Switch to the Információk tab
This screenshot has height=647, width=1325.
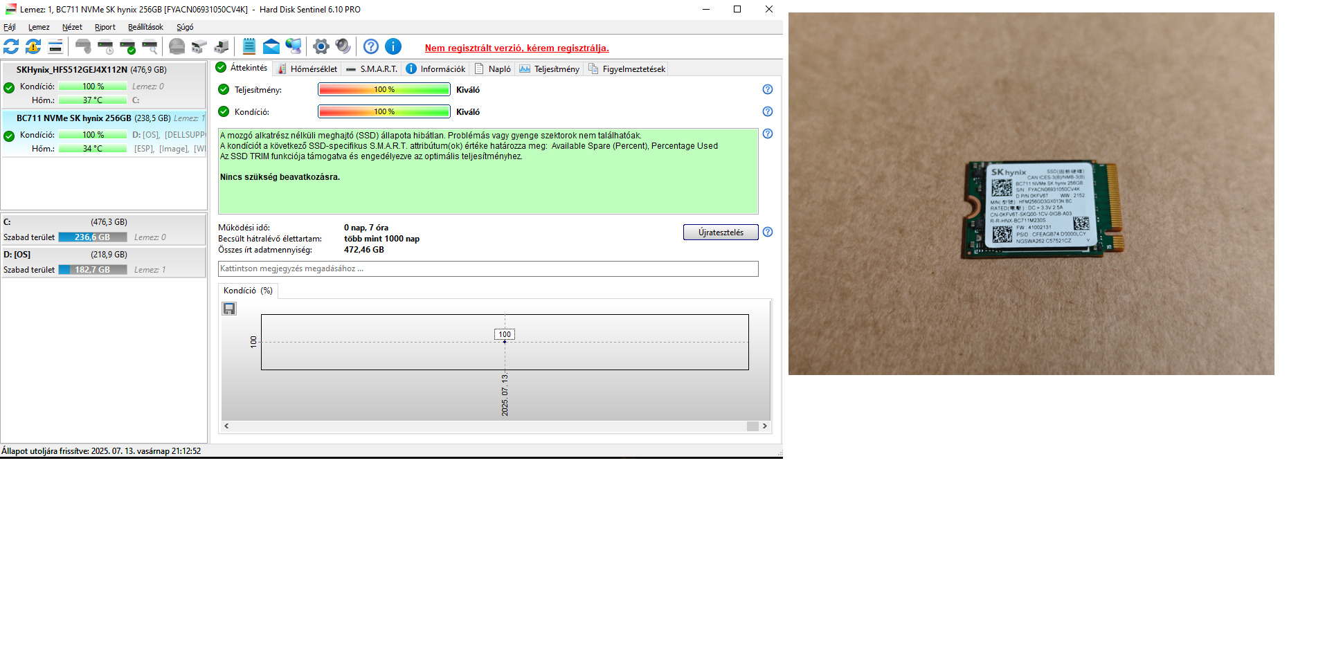435,69
